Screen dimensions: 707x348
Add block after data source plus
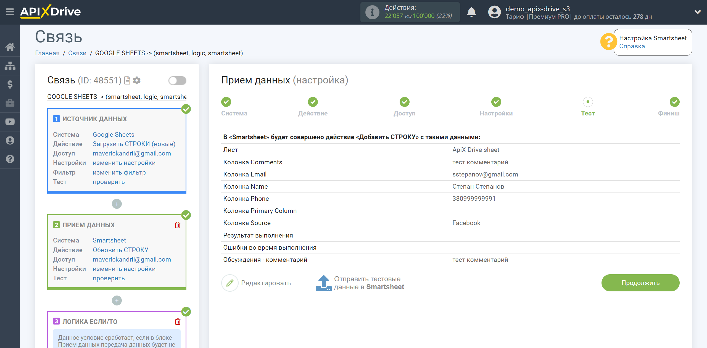117,204
